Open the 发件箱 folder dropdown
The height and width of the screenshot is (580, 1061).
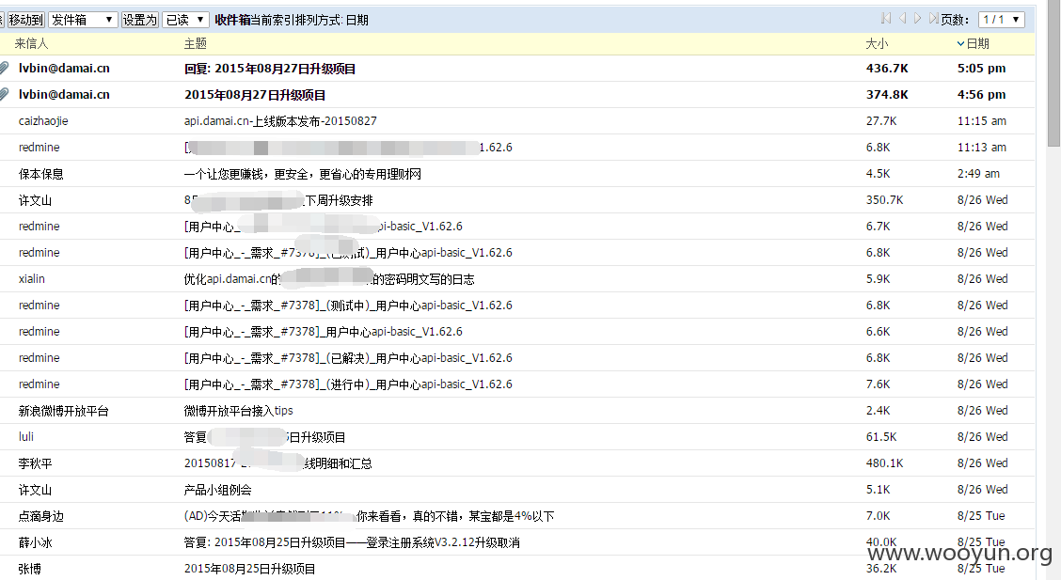point(83,20)
